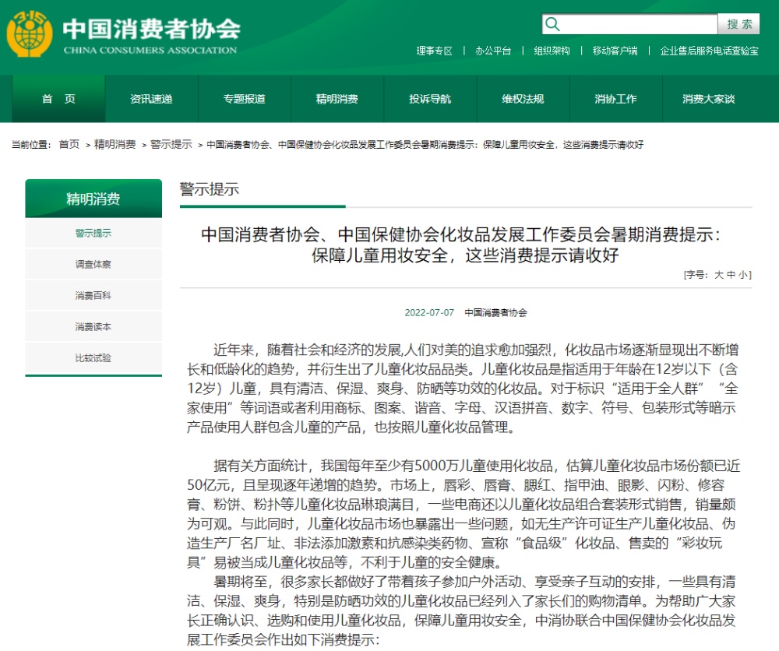Switch to 投诉导航 in main navigation
The image size is (779, 651).
(x=430, y=99)
